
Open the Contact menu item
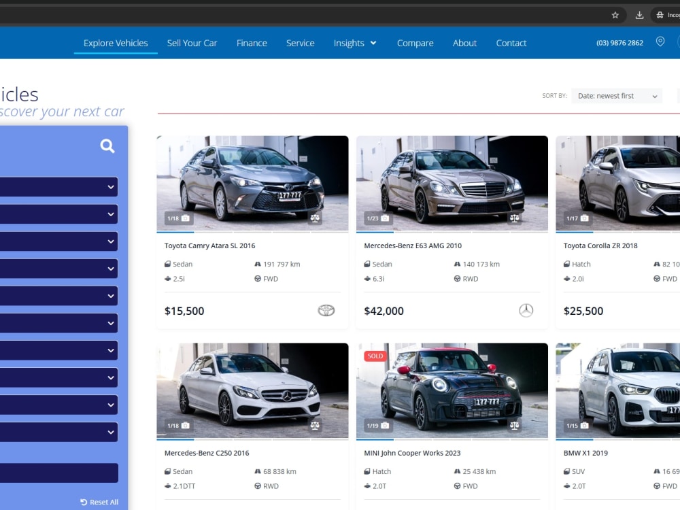pyautogui.click(x=511, y=43)
